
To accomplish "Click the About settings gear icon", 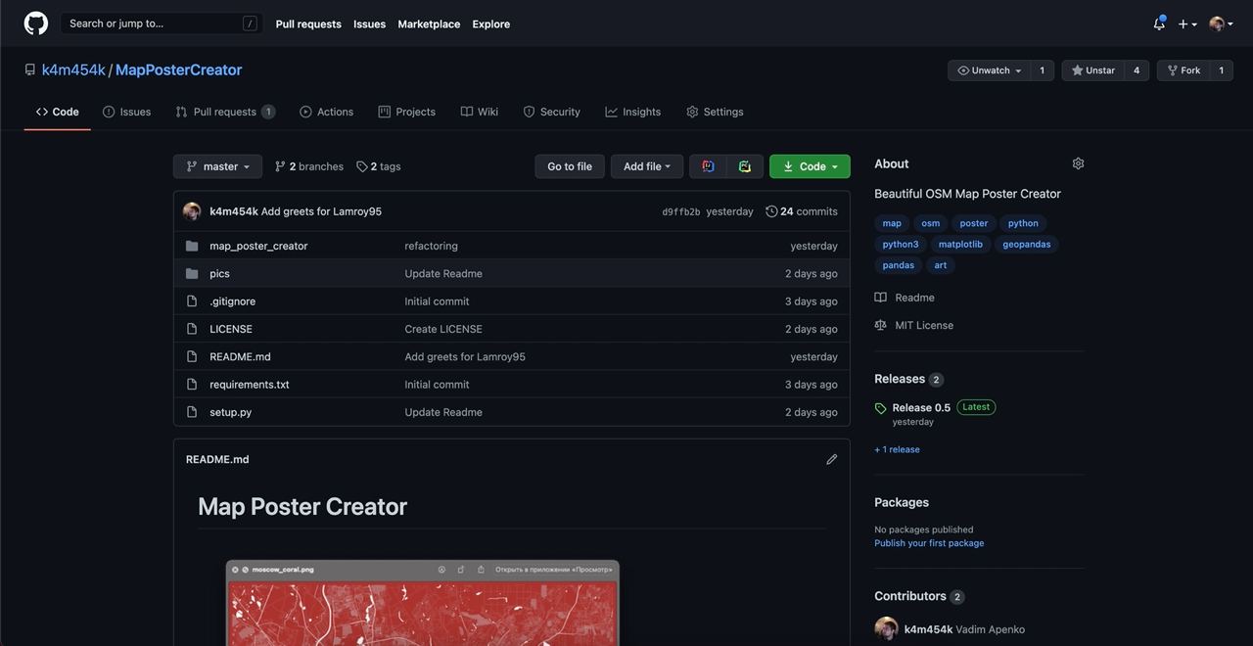I will tap(1078, 163).
